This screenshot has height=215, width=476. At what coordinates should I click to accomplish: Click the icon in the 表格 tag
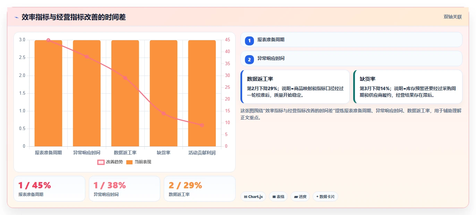click(274, 197)
